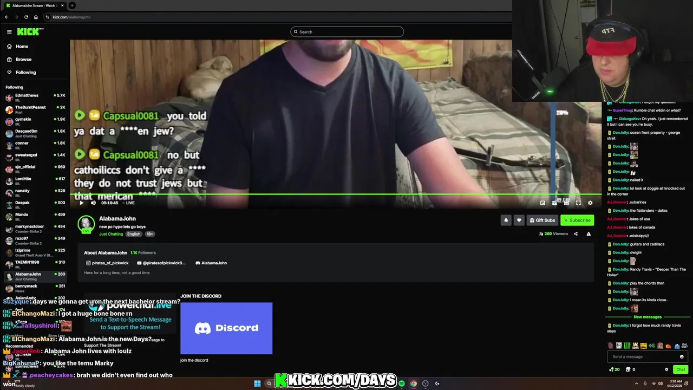Enable picture-in-picture mini player
This screenshot has height=390, width=693.
(542, 203)
